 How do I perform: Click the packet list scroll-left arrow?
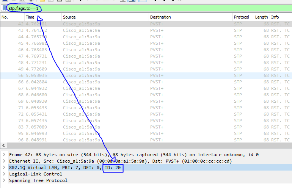pos(3,146)
